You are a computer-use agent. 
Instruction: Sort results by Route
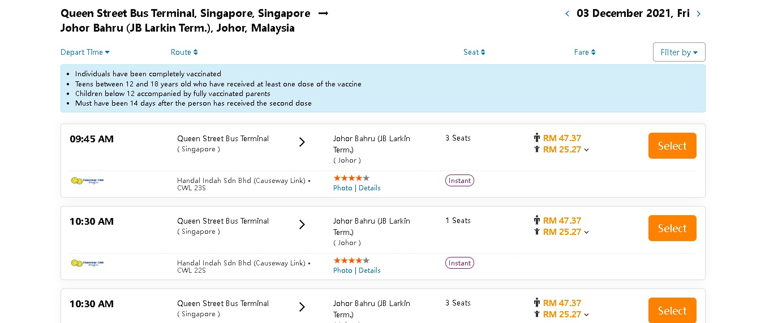point(184,53)
